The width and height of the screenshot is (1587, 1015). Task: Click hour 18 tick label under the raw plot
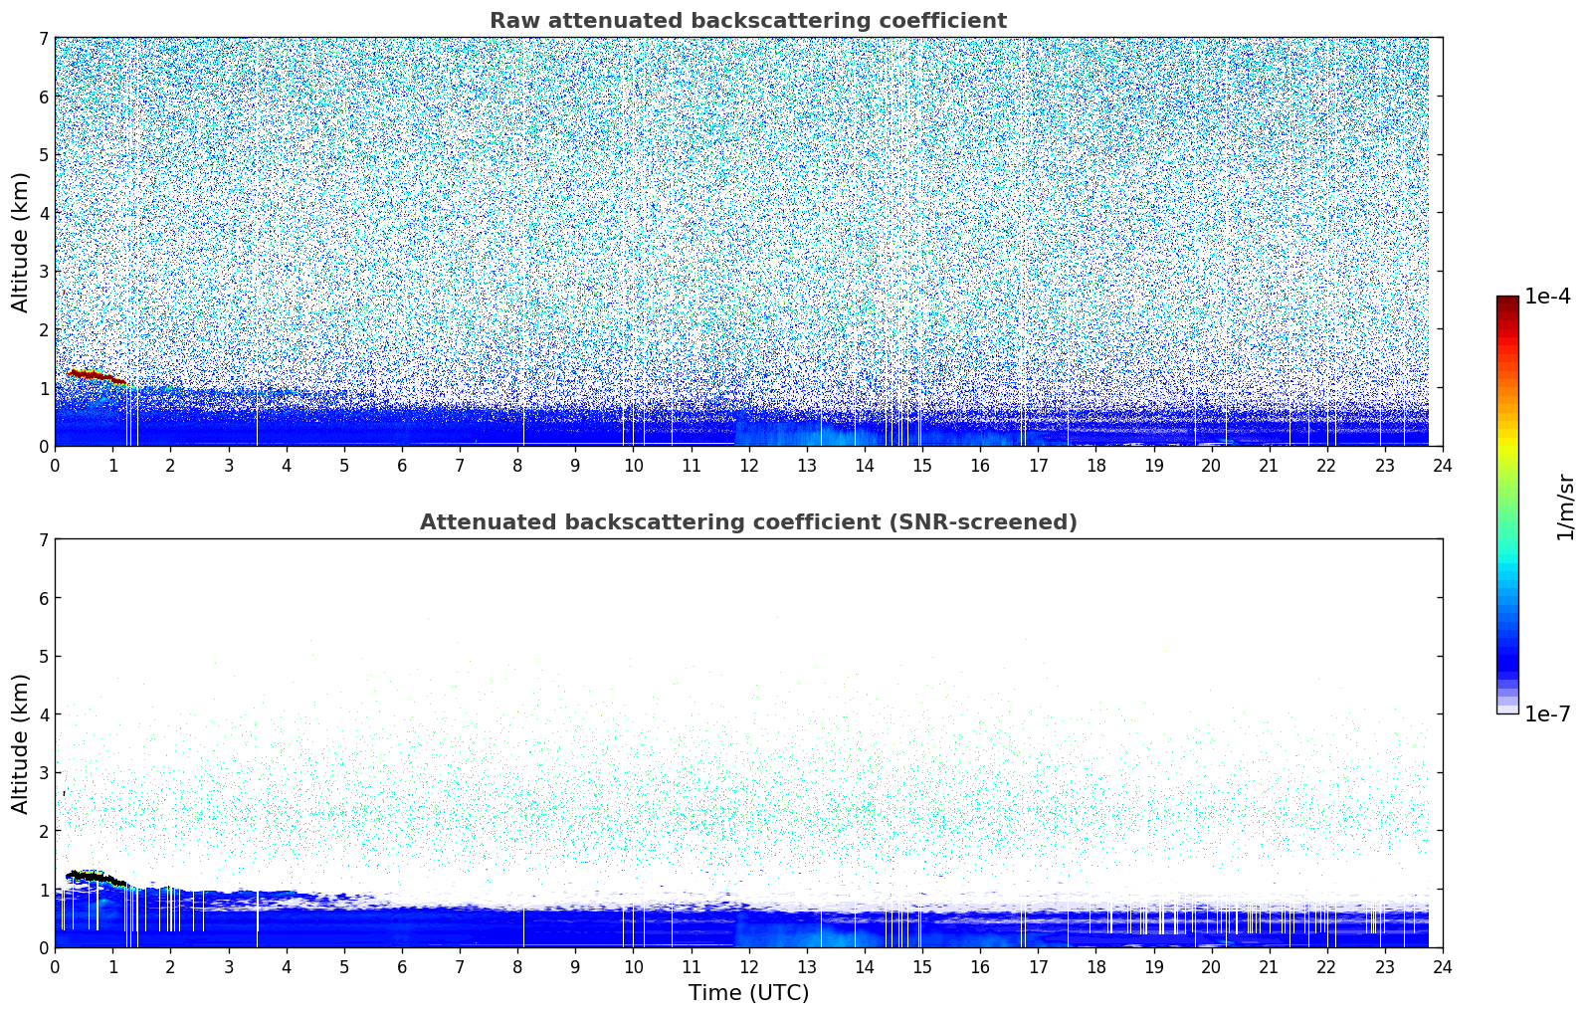click(x=1095, y=465)
